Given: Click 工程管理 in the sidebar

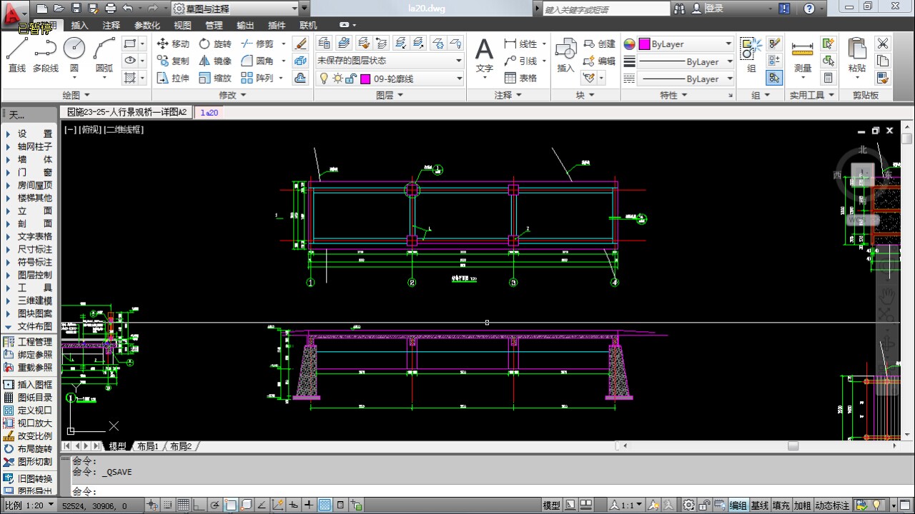Looking at the screenshot, I should pos(29,342).
